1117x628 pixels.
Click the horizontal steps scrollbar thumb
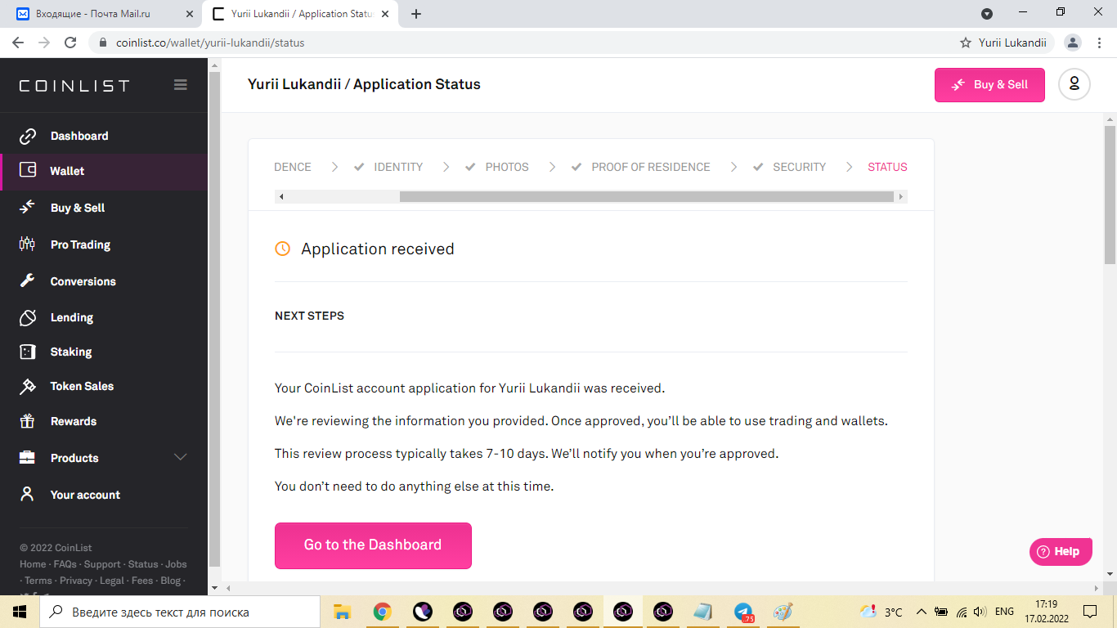tap(646, 196)
